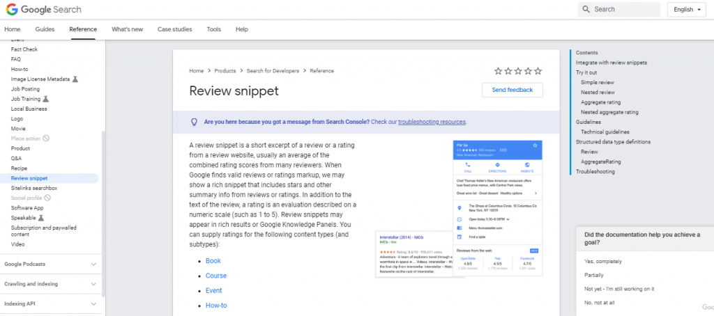The height and width of the screenshot is (316, 714).
Task: Open FAQ in the sidebar
Action: 16,59
